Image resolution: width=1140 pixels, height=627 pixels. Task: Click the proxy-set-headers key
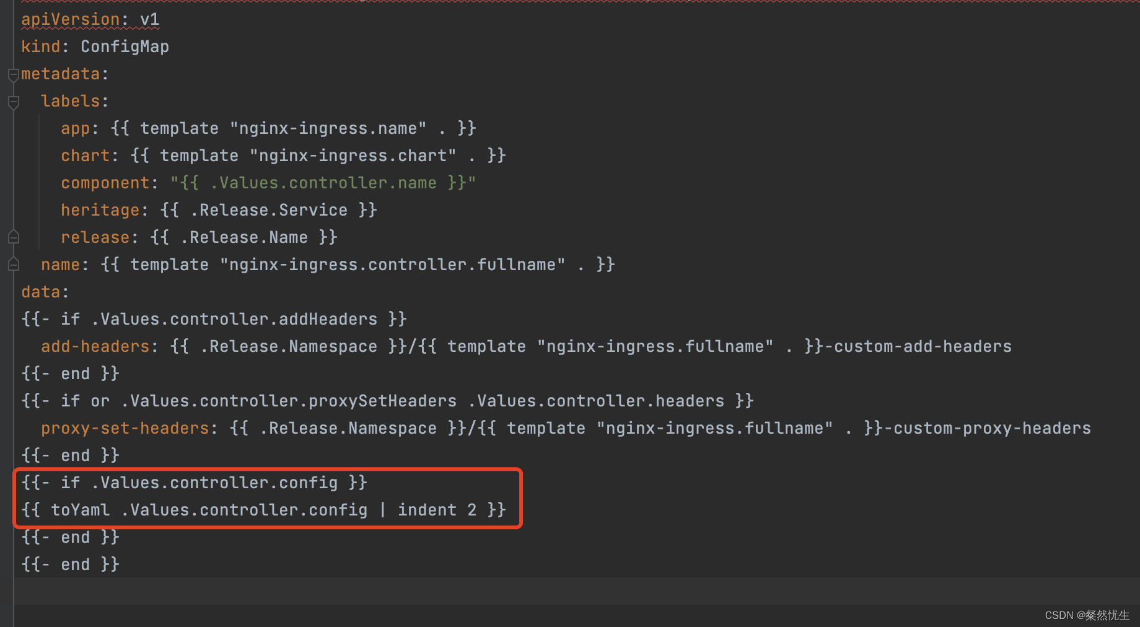[x=125, y=429]
